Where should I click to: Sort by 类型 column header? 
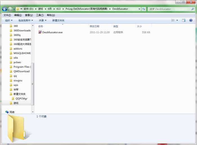tap(116, 26)
